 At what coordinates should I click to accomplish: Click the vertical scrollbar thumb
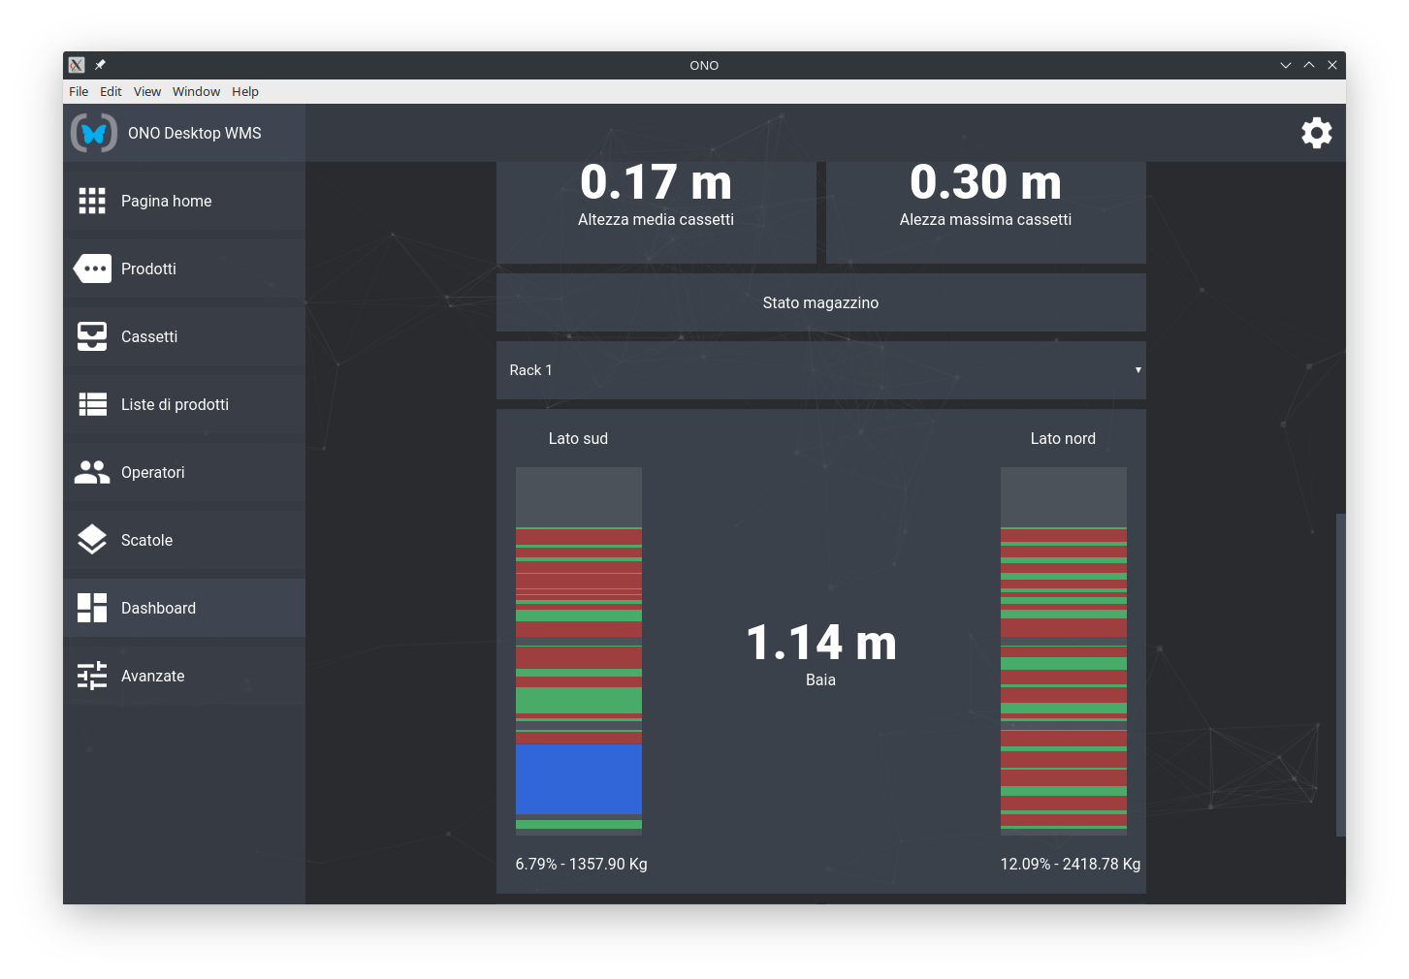[x=1340, y=675]
